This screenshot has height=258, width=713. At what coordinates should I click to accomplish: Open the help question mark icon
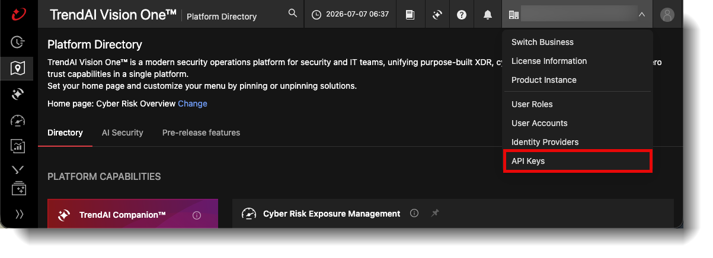[x=462, y=15]
